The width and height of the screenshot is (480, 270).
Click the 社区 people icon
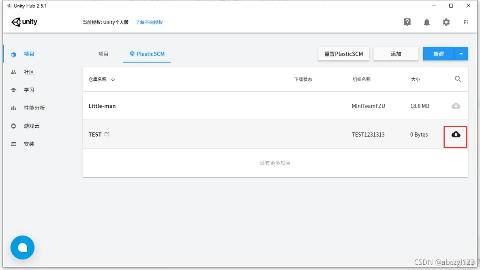point(13,72)
